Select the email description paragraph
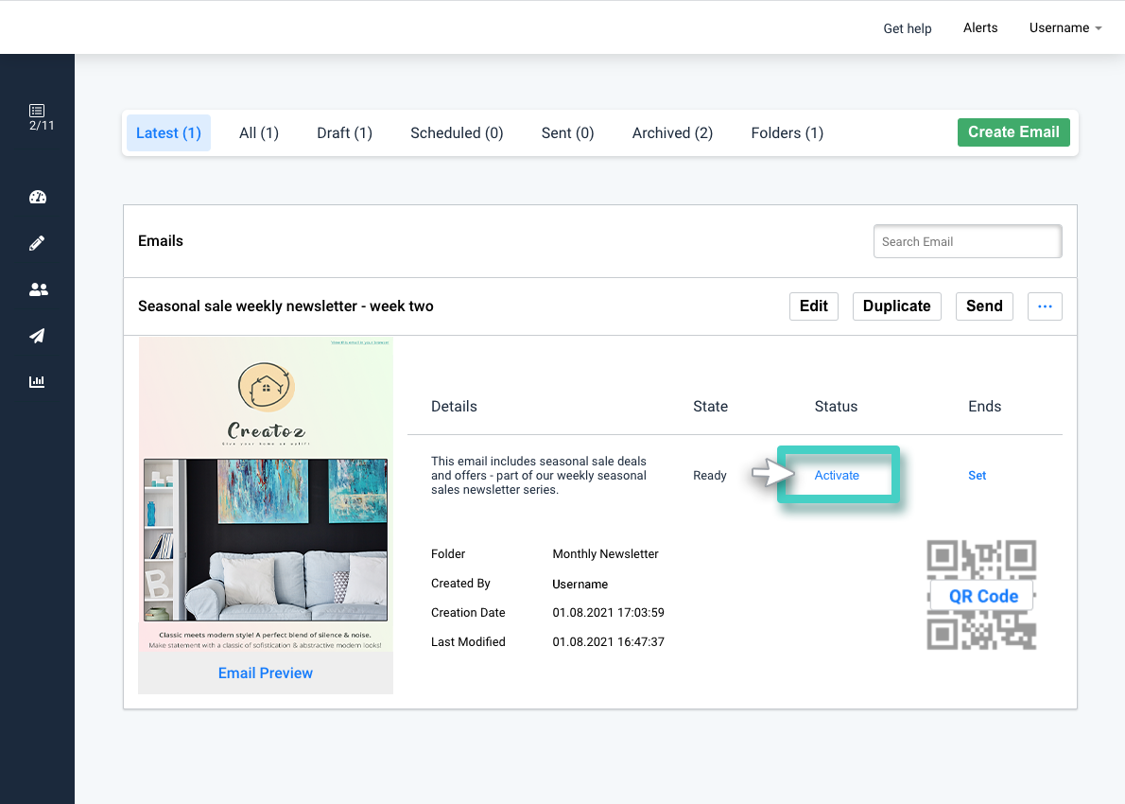This screenshot has height=804, width=1125. (x=539, y=475)
